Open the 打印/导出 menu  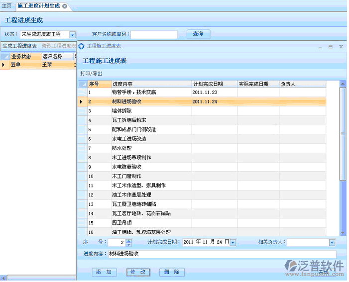coord(91,73)
